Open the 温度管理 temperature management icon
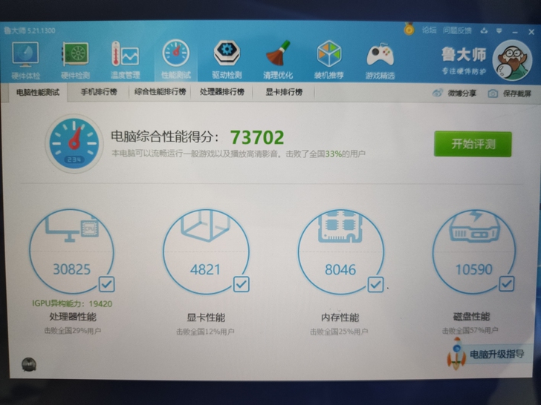Screen dimensions: 541x405 pyautogui.click(x=125, y=58)
